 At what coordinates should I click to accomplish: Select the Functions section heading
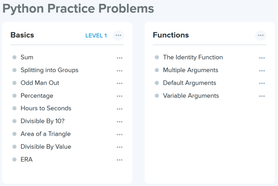point(171,35)
